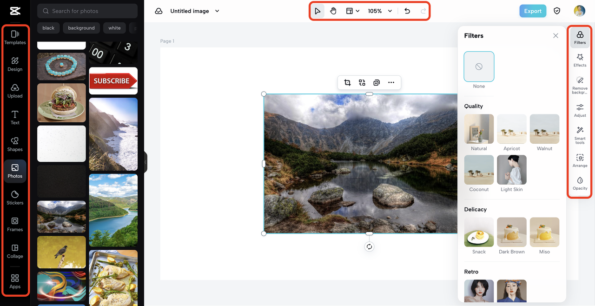Viewport: 595px width, 306px height.
Task: Open the Photos panel
Action: [15, 171]
